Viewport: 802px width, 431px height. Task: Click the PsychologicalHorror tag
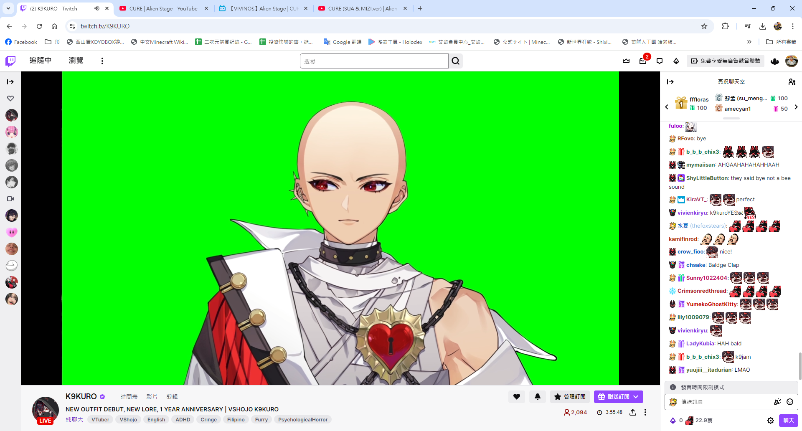tap(303, 420)
